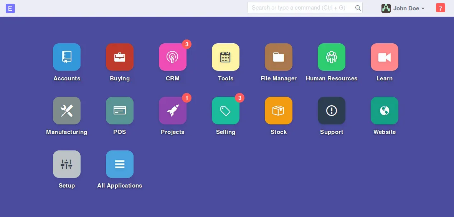454x217 pixels.
Task: Click the Manufacturing label text
Action: (67, 132)
